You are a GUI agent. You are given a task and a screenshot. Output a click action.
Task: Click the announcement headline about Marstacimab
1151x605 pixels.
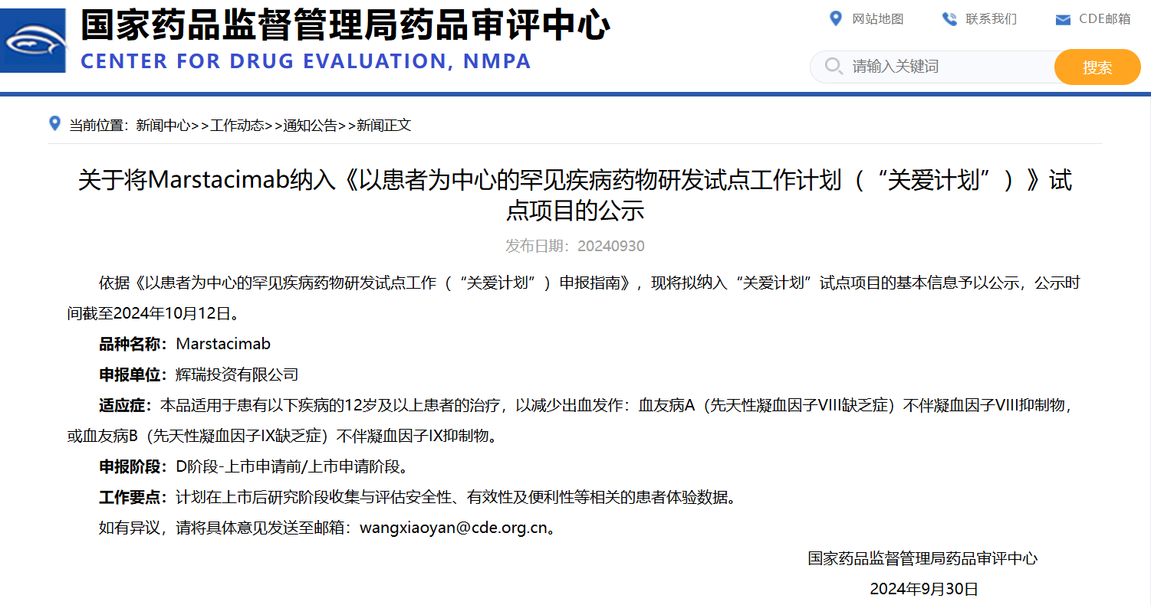(x=575, y=195)
